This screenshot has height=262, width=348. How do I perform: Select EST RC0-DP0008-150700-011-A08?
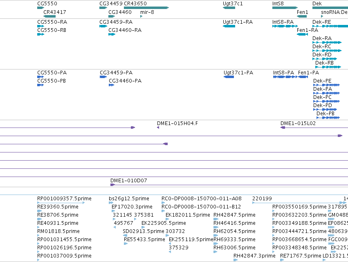click(202, 199)
